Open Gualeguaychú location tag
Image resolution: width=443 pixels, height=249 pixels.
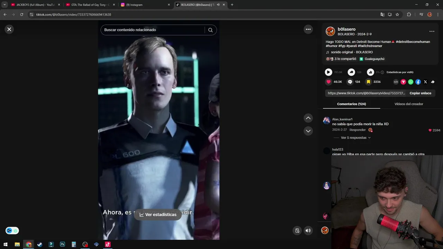372,59
